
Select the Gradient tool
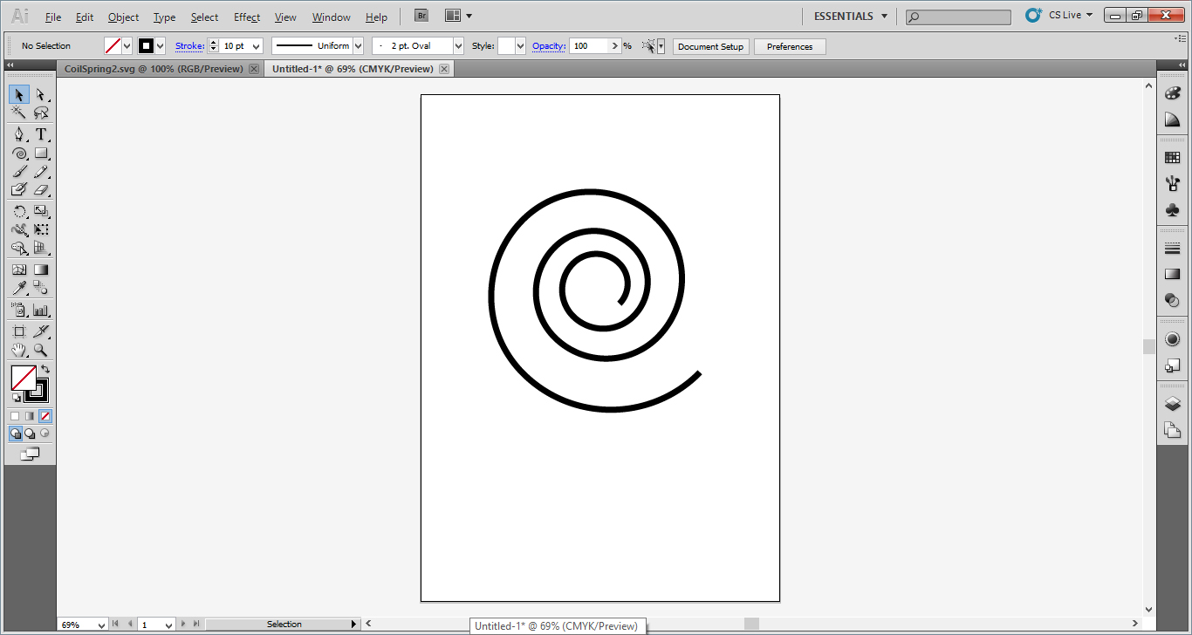pos(40,270)
